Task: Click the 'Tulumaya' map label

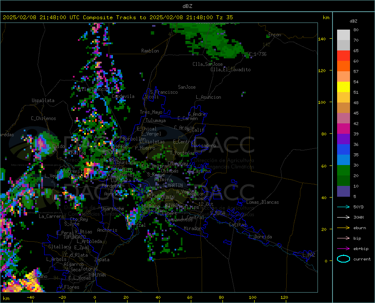Action: click(156, 120)
